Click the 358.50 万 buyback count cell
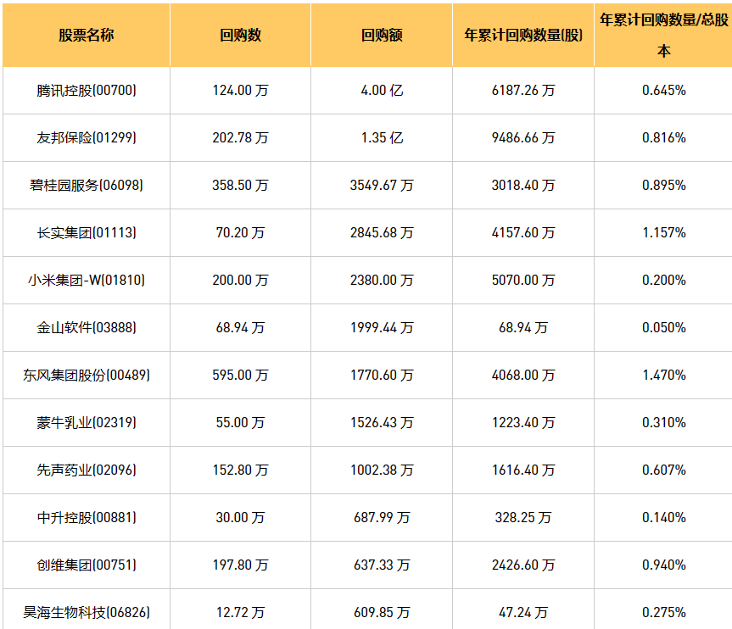 point(240,186)
